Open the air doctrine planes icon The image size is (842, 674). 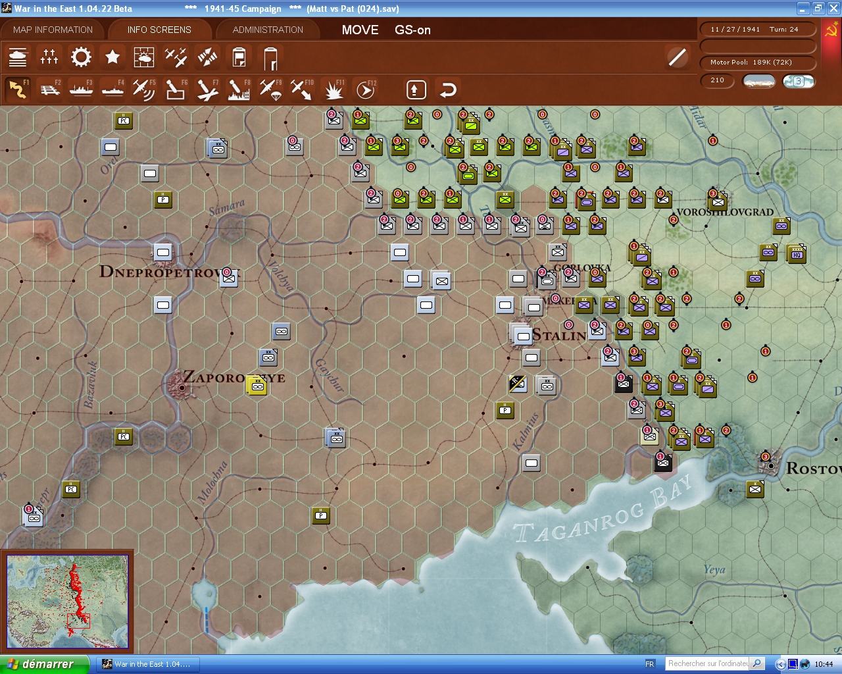click(176, 58)
